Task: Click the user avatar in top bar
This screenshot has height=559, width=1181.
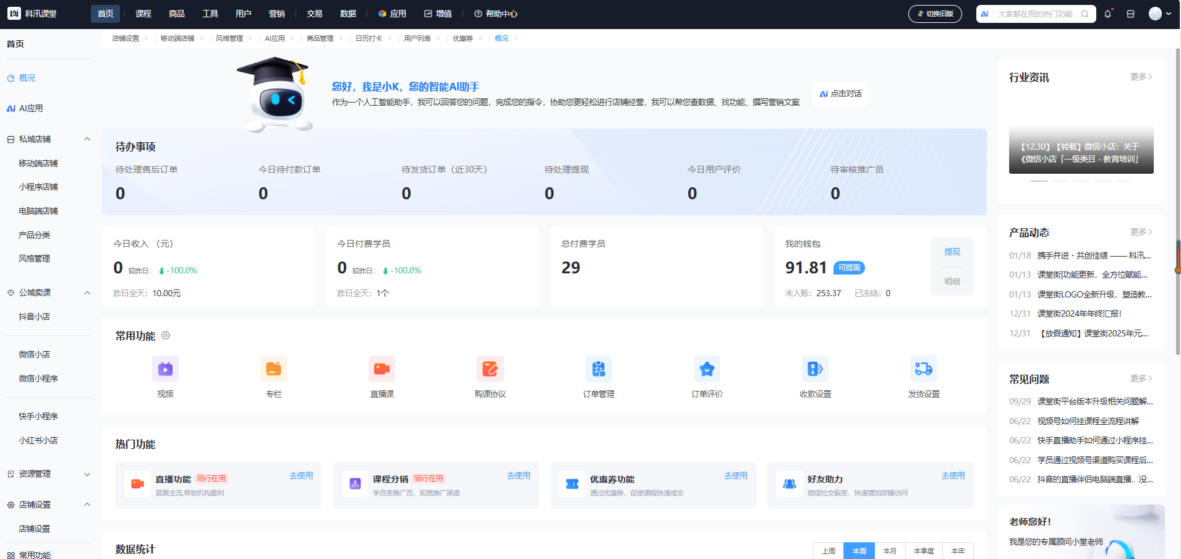Action: pyautogui.click(x=1155, y=14)
